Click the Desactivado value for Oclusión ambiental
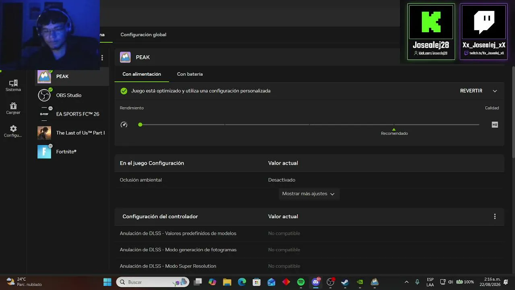Screen dimensions: 515x290 [x=282, y=180]
